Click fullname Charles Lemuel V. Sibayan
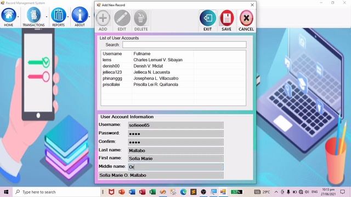This screenshot has width=351, height=197. pos(158,60)
